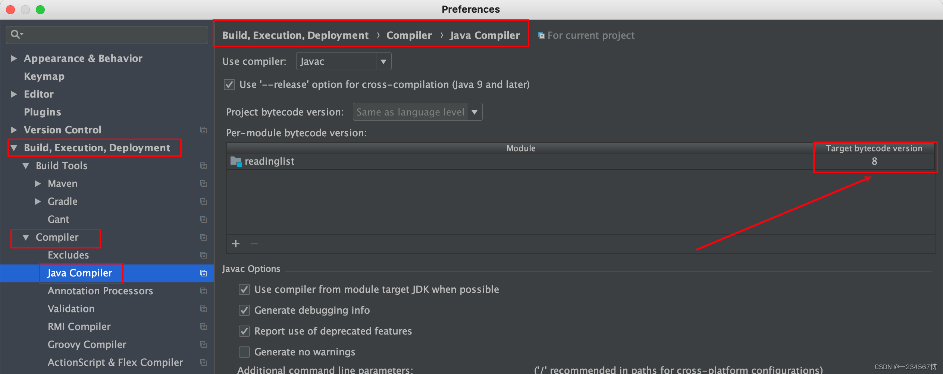Screen dimensions: 943x374
Task: Click the project-level icon on Java Compiler row
Action: pos(203,273)
